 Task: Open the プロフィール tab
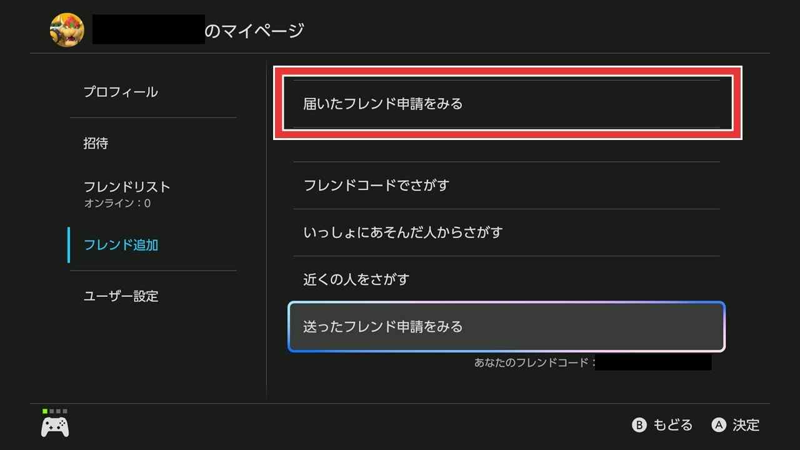(x=121, y=92)
